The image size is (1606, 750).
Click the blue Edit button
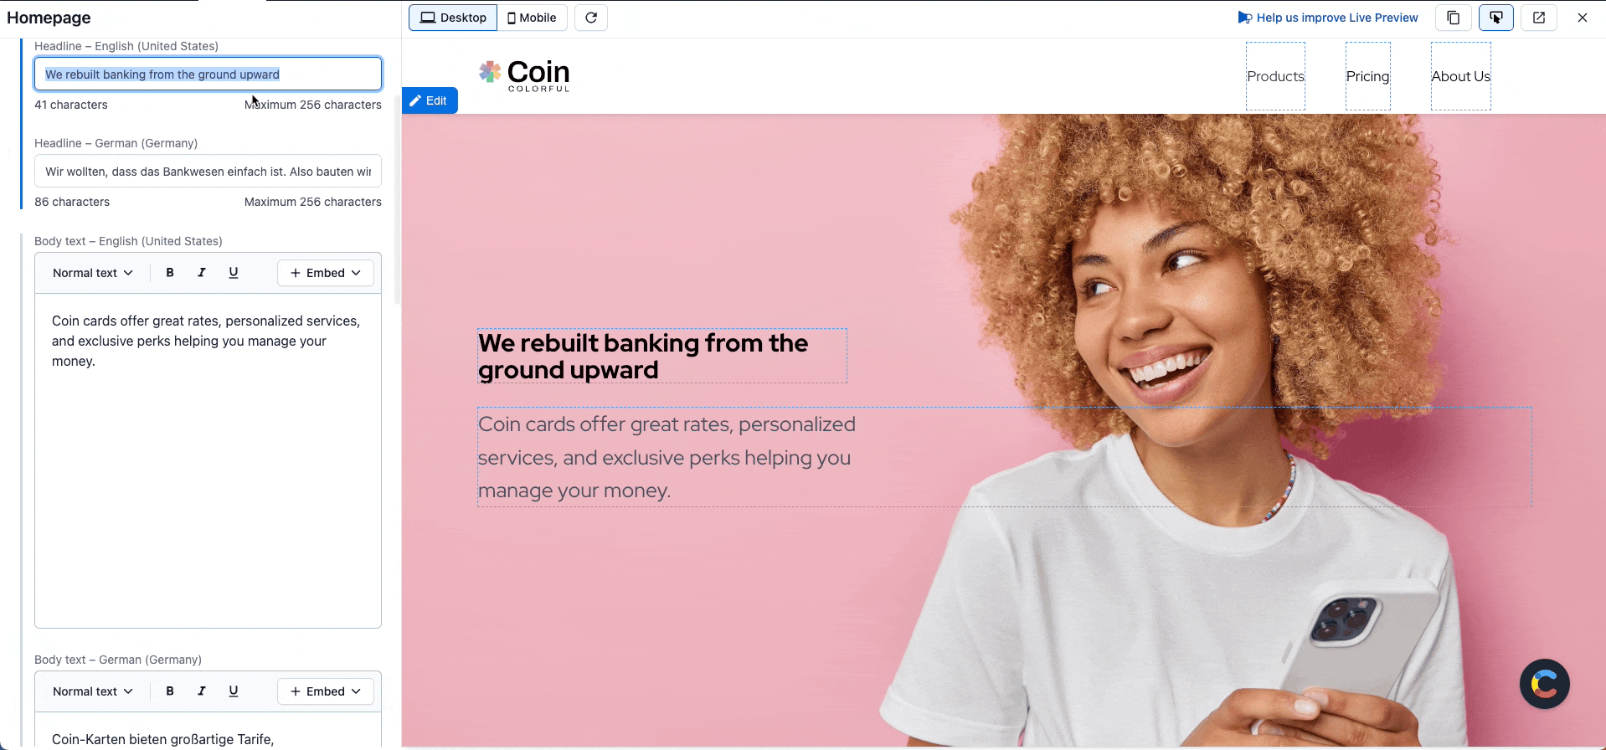pyautogui.click(x=430, y=100)
